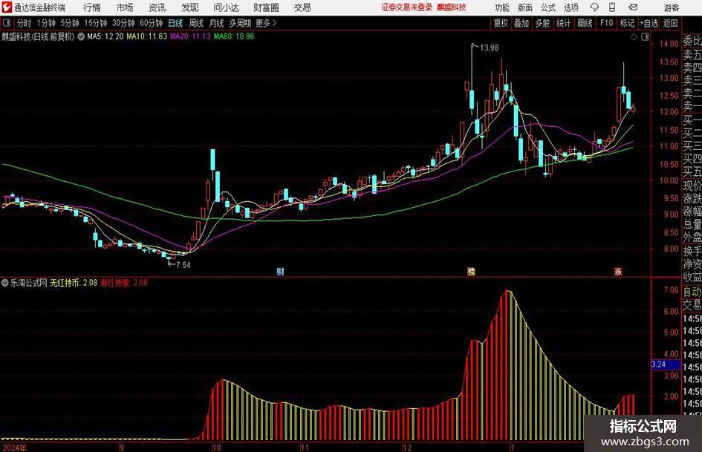
Task: Switch to 分时 chart tab
Action: pyautogui.click(x=24, y=23)
